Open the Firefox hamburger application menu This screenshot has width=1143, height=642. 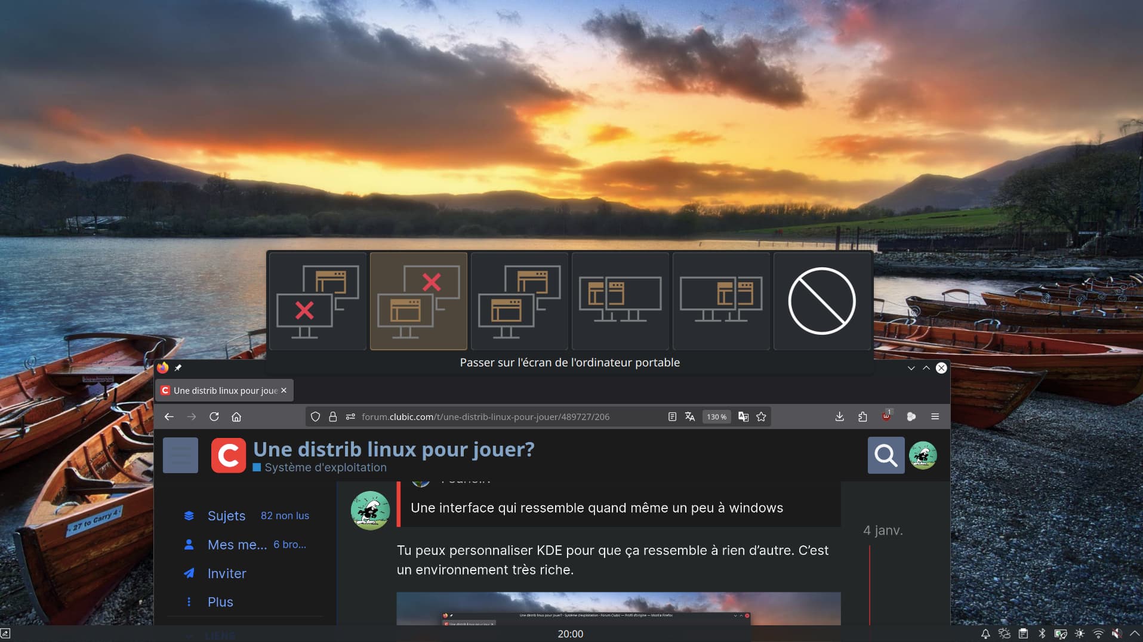935,417
